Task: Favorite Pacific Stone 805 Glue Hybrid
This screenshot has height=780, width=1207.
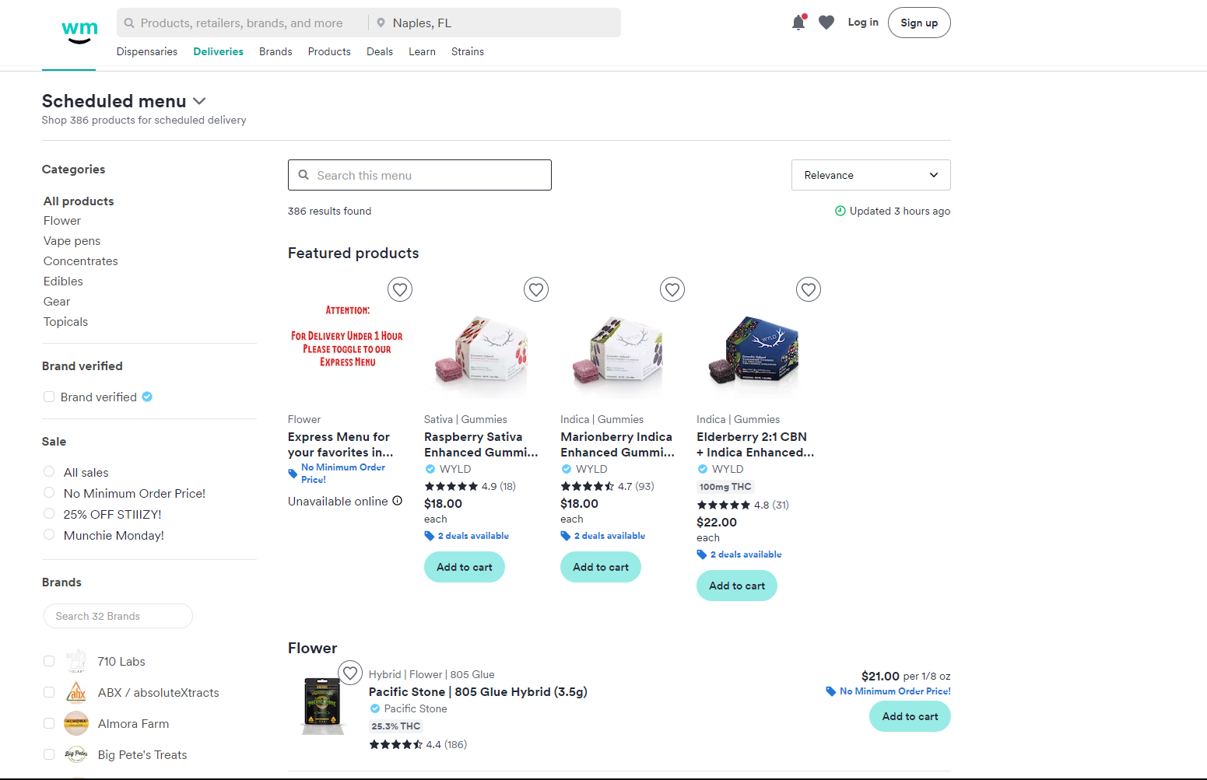Action: click(350, 672)
